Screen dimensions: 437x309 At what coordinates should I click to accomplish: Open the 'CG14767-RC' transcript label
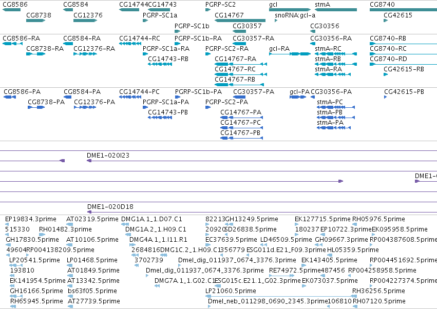click(x=235, y=69)
